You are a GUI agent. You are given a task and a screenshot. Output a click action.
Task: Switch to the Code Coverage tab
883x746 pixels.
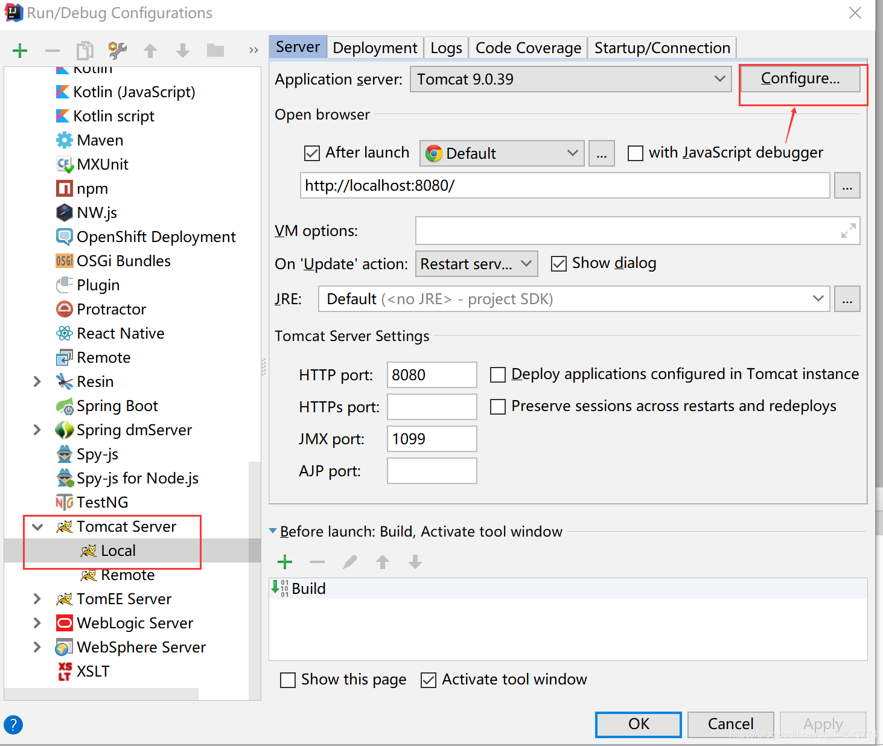coord(528,48)
